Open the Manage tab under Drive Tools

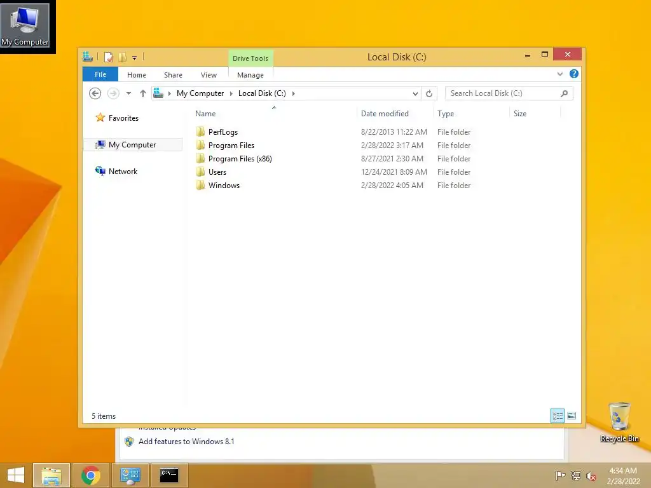[x=250, y=75]
